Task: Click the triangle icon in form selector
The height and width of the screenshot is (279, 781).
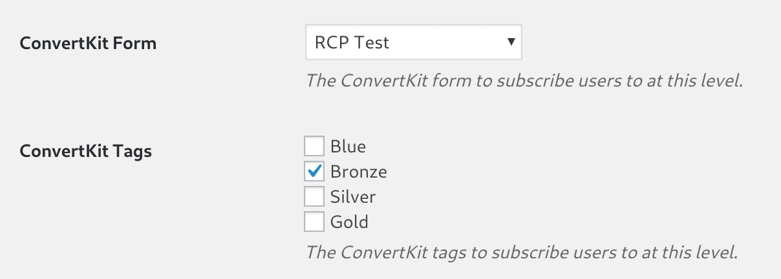Action: 511,42
